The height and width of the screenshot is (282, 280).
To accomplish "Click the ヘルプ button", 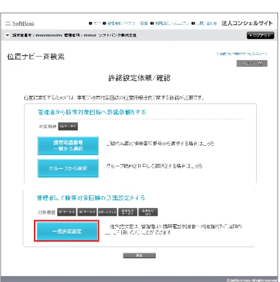I will pyautogui.click(x=252, y=63).
